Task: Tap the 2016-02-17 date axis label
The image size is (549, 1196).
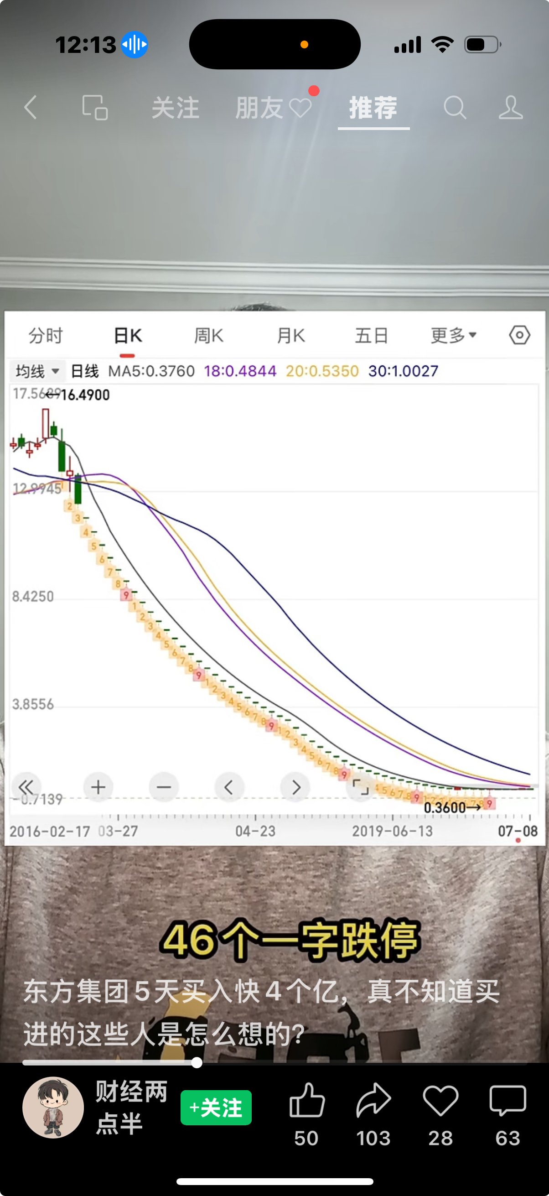Action: point(50,831)
